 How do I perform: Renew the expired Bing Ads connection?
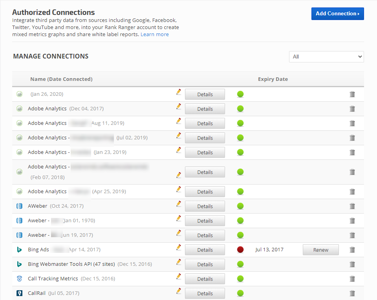coord(320,250)
